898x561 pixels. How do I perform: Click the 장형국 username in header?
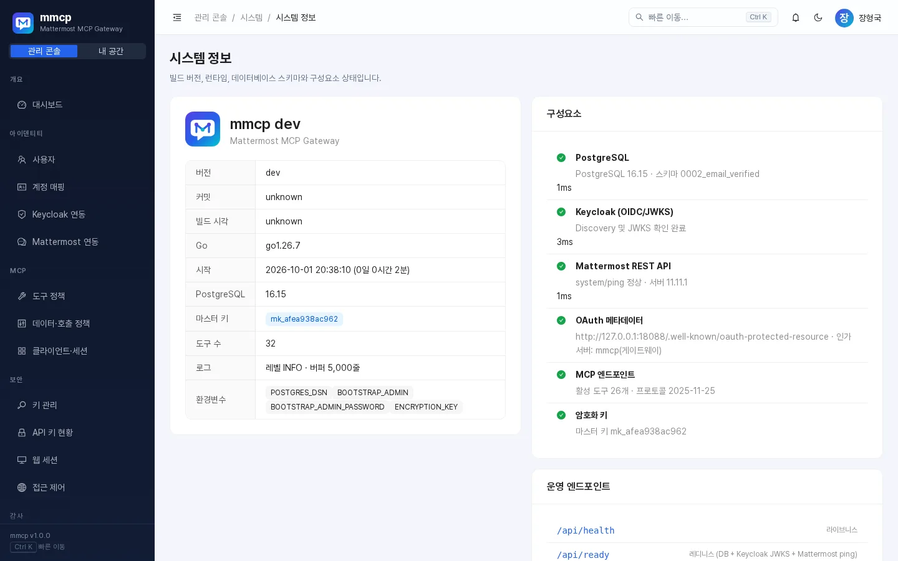[x=870, y=18]
